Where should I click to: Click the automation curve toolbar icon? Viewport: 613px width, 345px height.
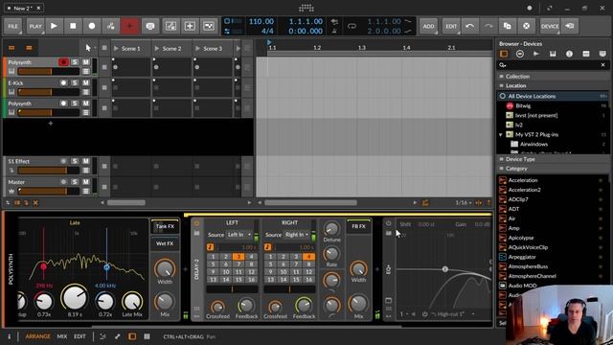pyautogui.click(x=209, y=26)
